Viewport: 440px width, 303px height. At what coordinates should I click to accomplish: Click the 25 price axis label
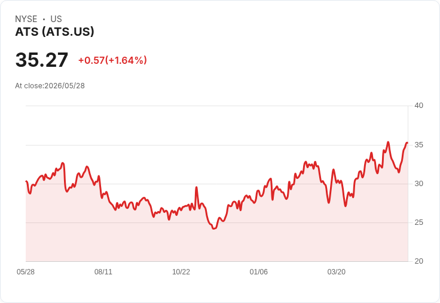coord(418,222)
